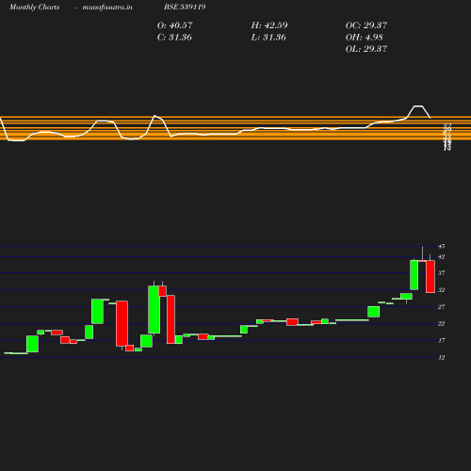Click the price axis label 45

442,246
